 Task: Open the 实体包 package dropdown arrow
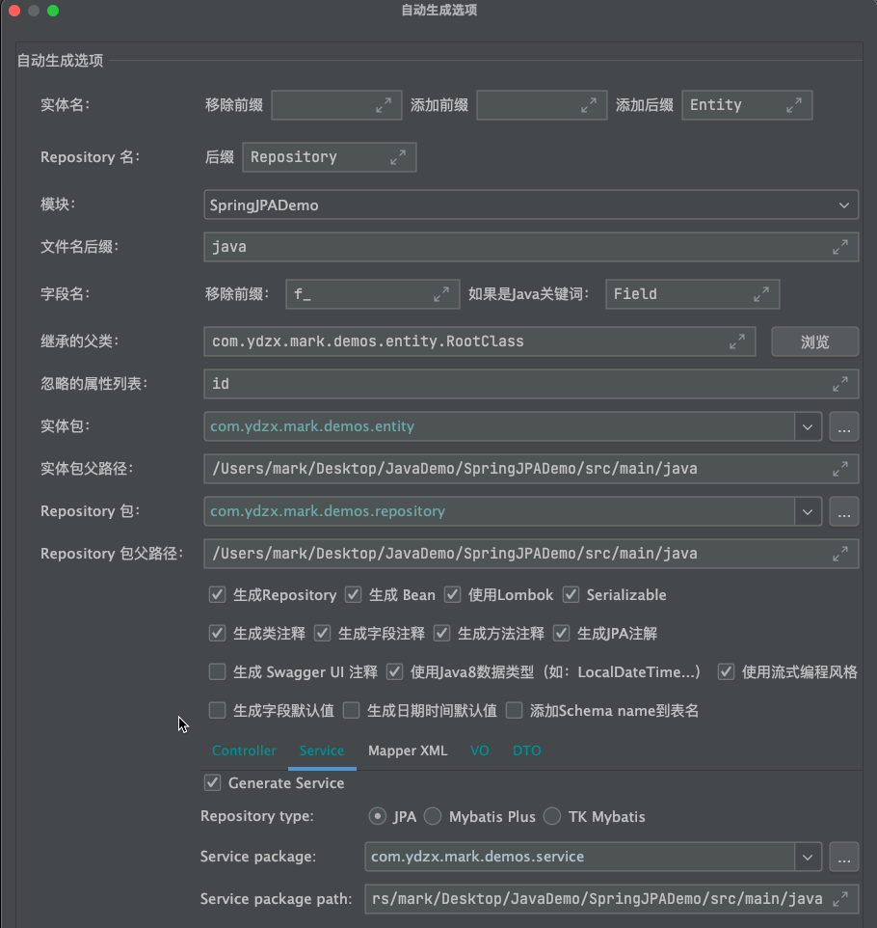[x=808, y=426]
